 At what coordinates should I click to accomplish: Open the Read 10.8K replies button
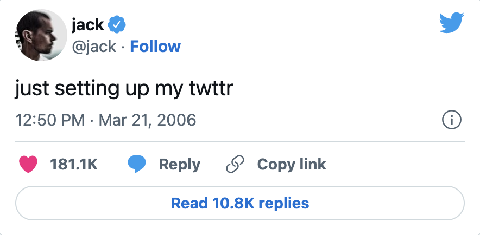tap(240, 203)
